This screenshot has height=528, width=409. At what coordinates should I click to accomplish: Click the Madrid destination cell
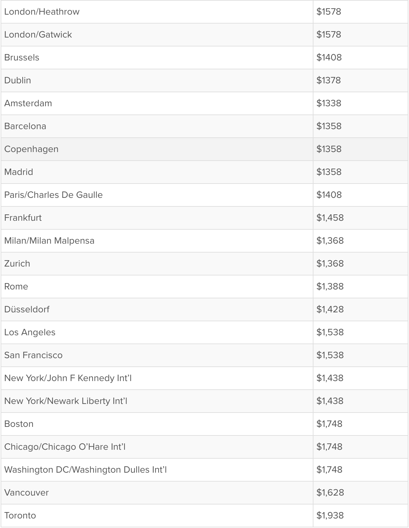[x=18, y=172]
